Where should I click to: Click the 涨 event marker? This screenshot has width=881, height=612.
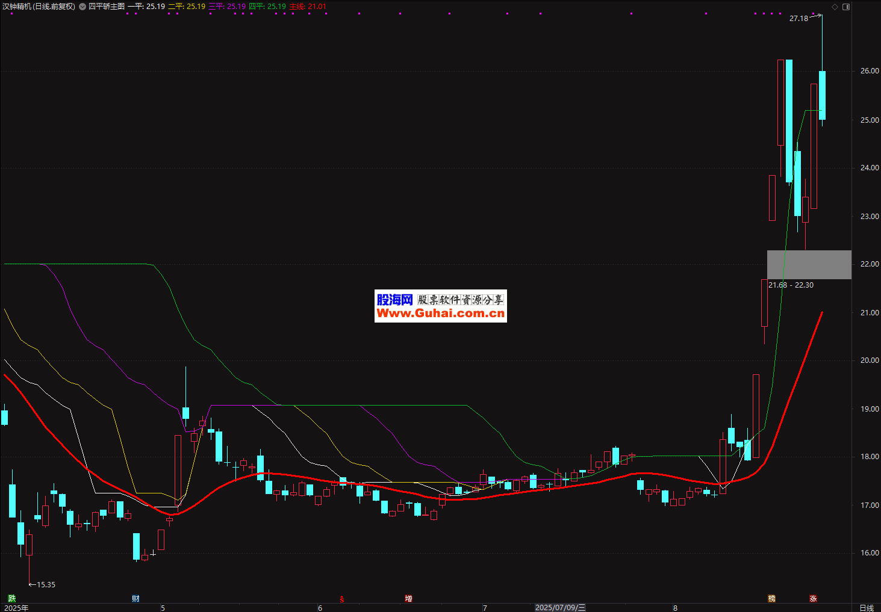point(813,598)
